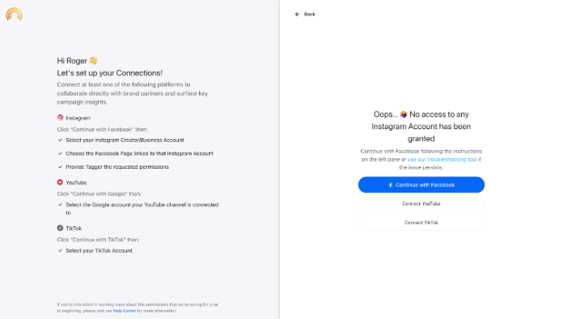This screenshot has width=576, height=319.
Task: Go Back to previous step
Action: 305,15
